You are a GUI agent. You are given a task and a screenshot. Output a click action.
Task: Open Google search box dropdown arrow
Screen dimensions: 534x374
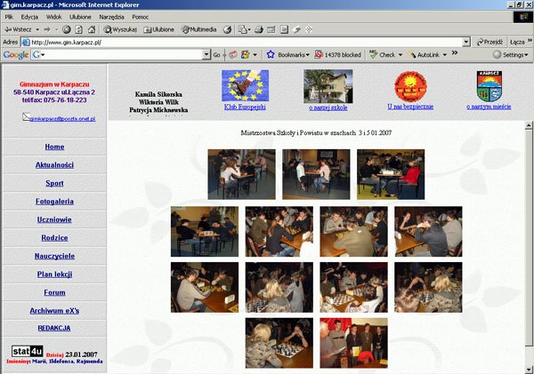[x=206, y=54]
